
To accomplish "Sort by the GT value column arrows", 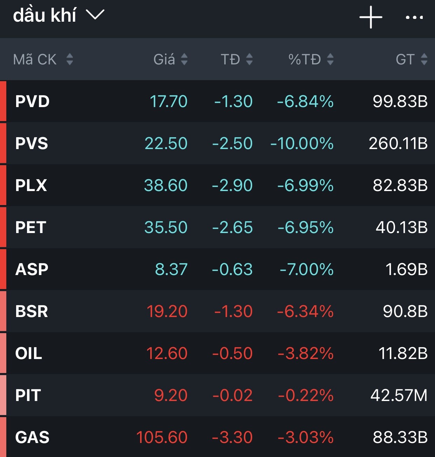I will (424, 59).
